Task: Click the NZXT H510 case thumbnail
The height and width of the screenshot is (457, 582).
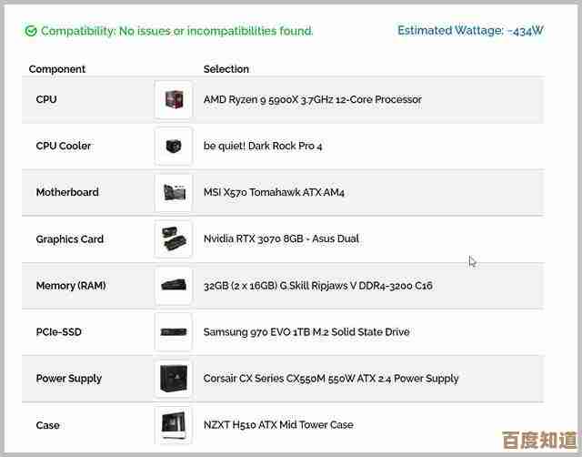Action: tap(173, 425)
